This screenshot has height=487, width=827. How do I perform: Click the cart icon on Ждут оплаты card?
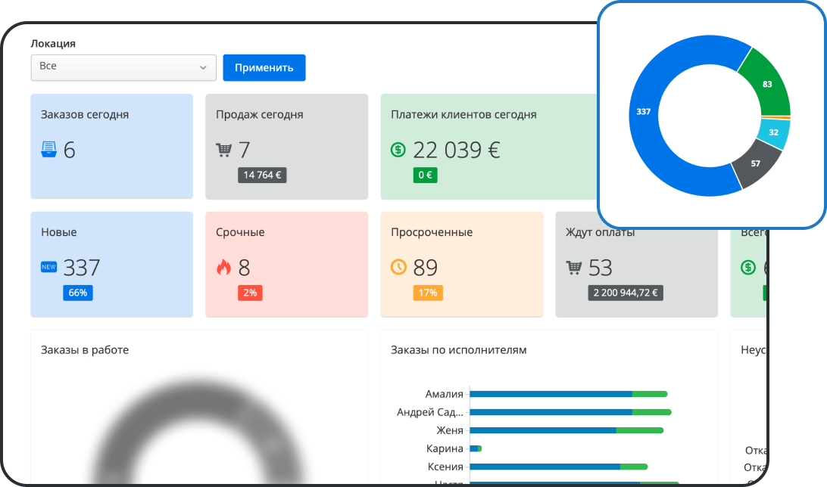(574, 267)
